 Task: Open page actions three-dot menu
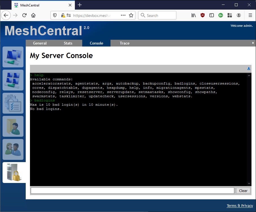click(x=123, y=15)
